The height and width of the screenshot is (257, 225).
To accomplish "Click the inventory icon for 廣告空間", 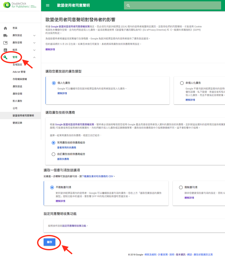I will (5, 43).
